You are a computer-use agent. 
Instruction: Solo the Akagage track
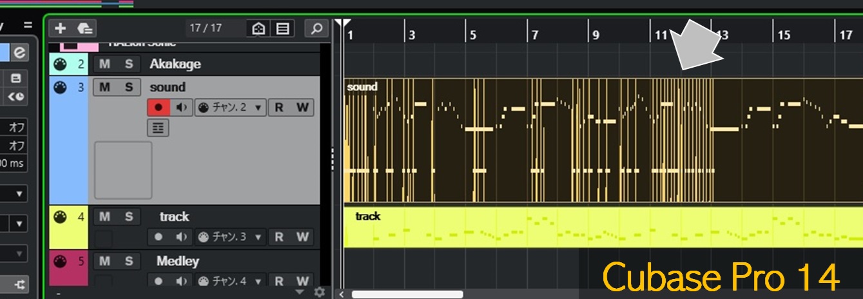[x=128, y=64]
